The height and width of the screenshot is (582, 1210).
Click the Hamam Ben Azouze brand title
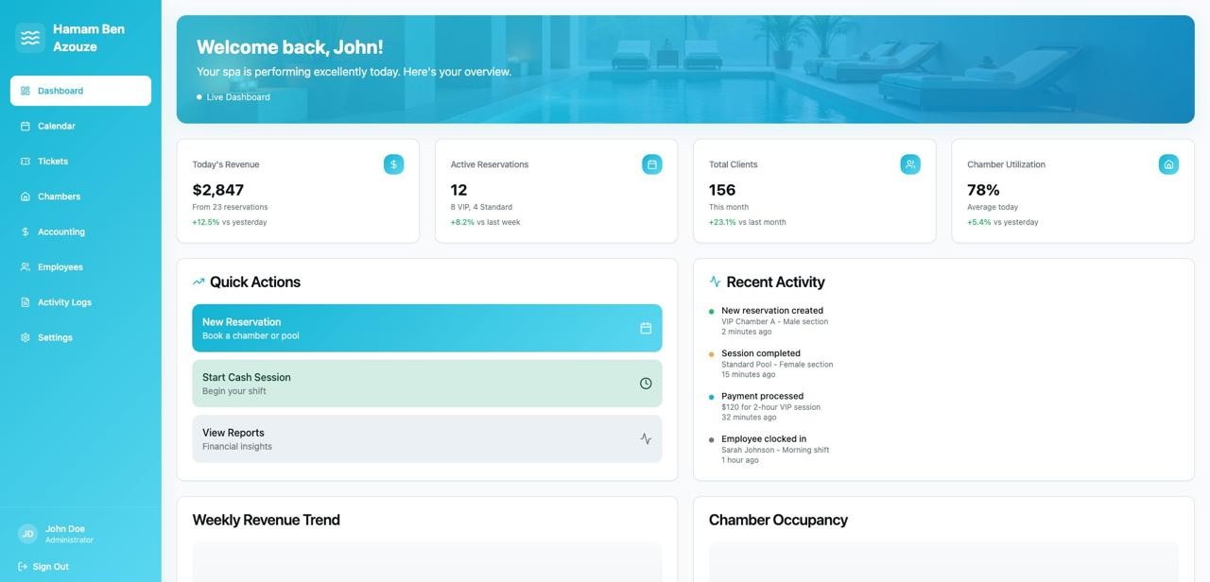click(x=89, y=38)
